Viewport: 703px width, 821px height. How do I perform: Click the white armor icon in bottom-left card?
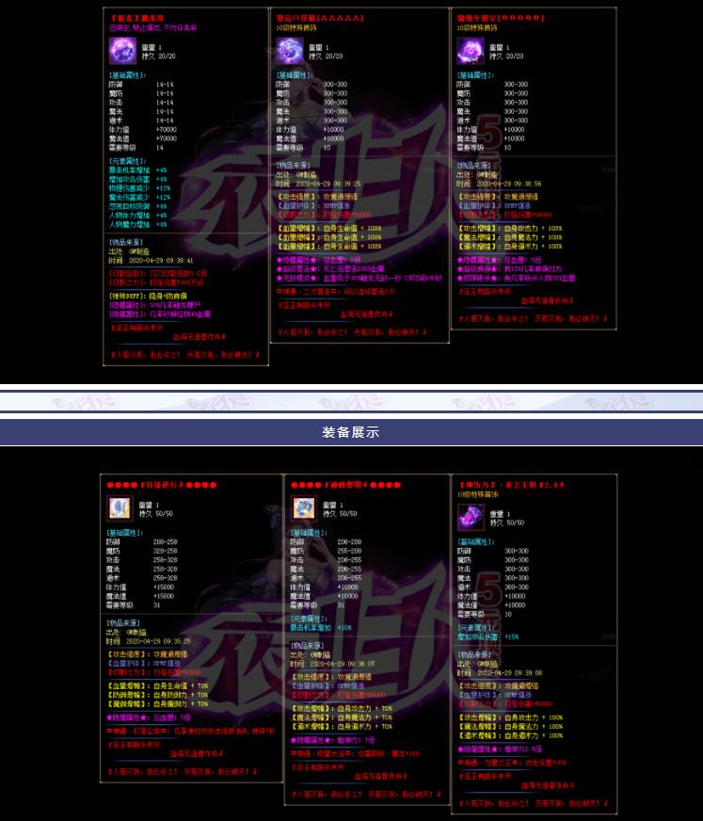pos(120,508)
